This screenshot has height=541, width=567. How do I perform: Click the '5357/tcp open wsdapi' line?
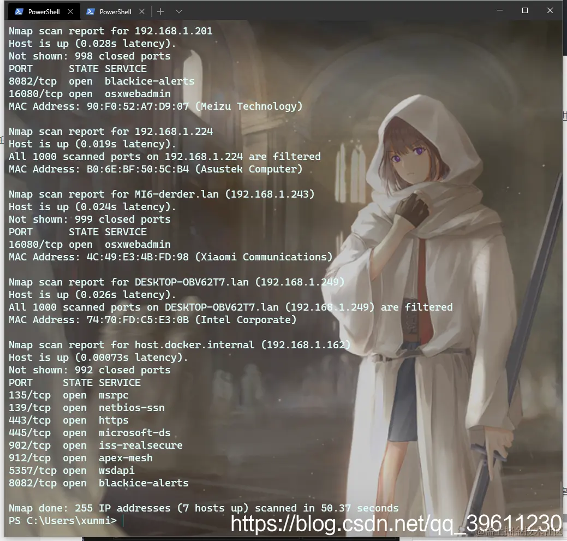coord(71,471)
